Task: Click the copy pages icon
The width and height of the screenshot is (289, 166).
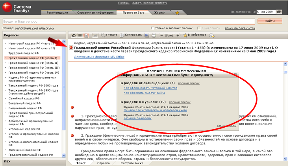Action: click(122, 35)
